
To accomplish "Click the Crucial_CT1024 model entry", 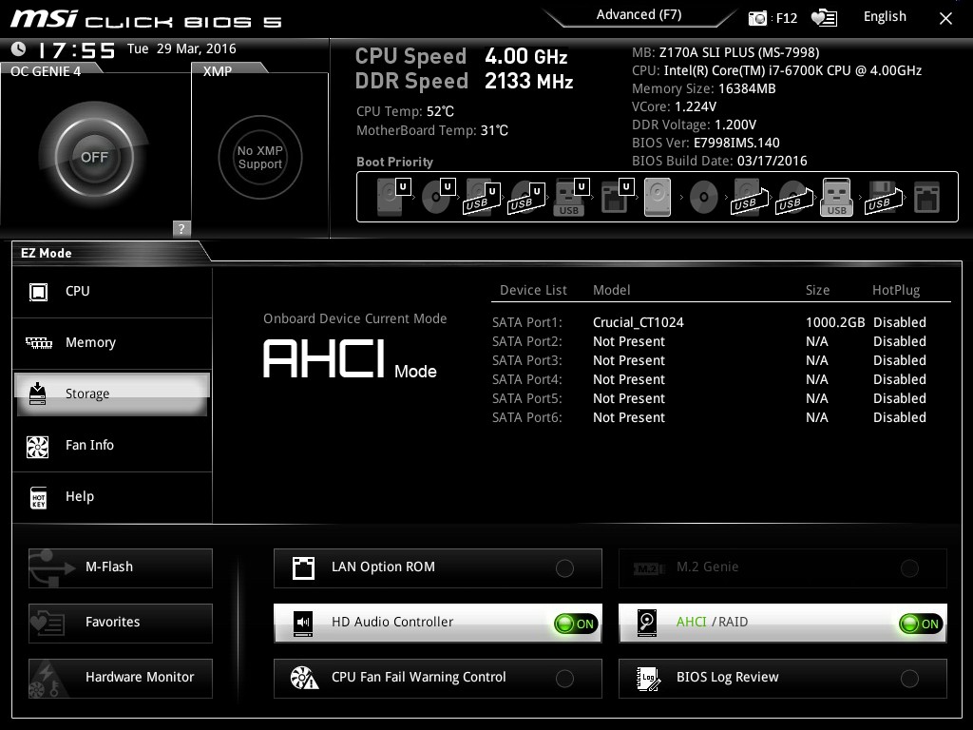I will [x=638, y=323].
